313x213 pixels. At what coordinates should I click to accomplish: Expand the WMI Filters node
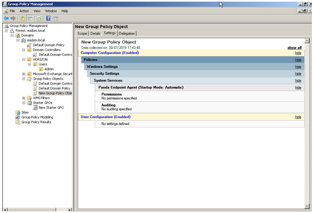[24, 98]
